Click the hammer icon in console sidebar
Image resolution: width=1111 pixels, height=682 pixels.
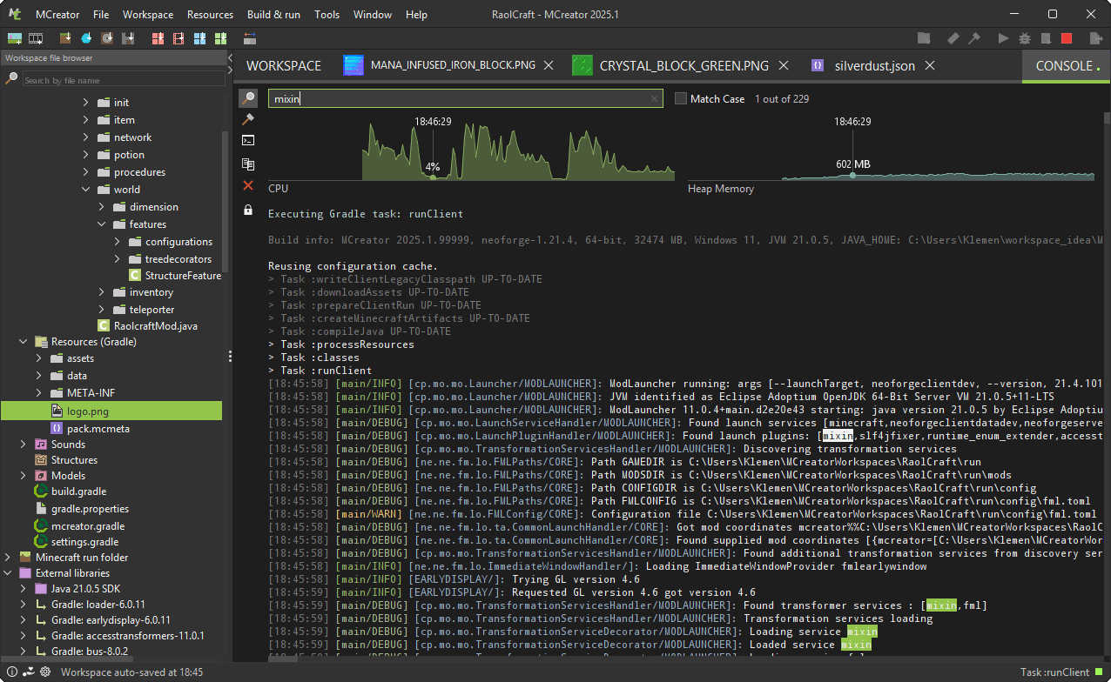point(248,119)
